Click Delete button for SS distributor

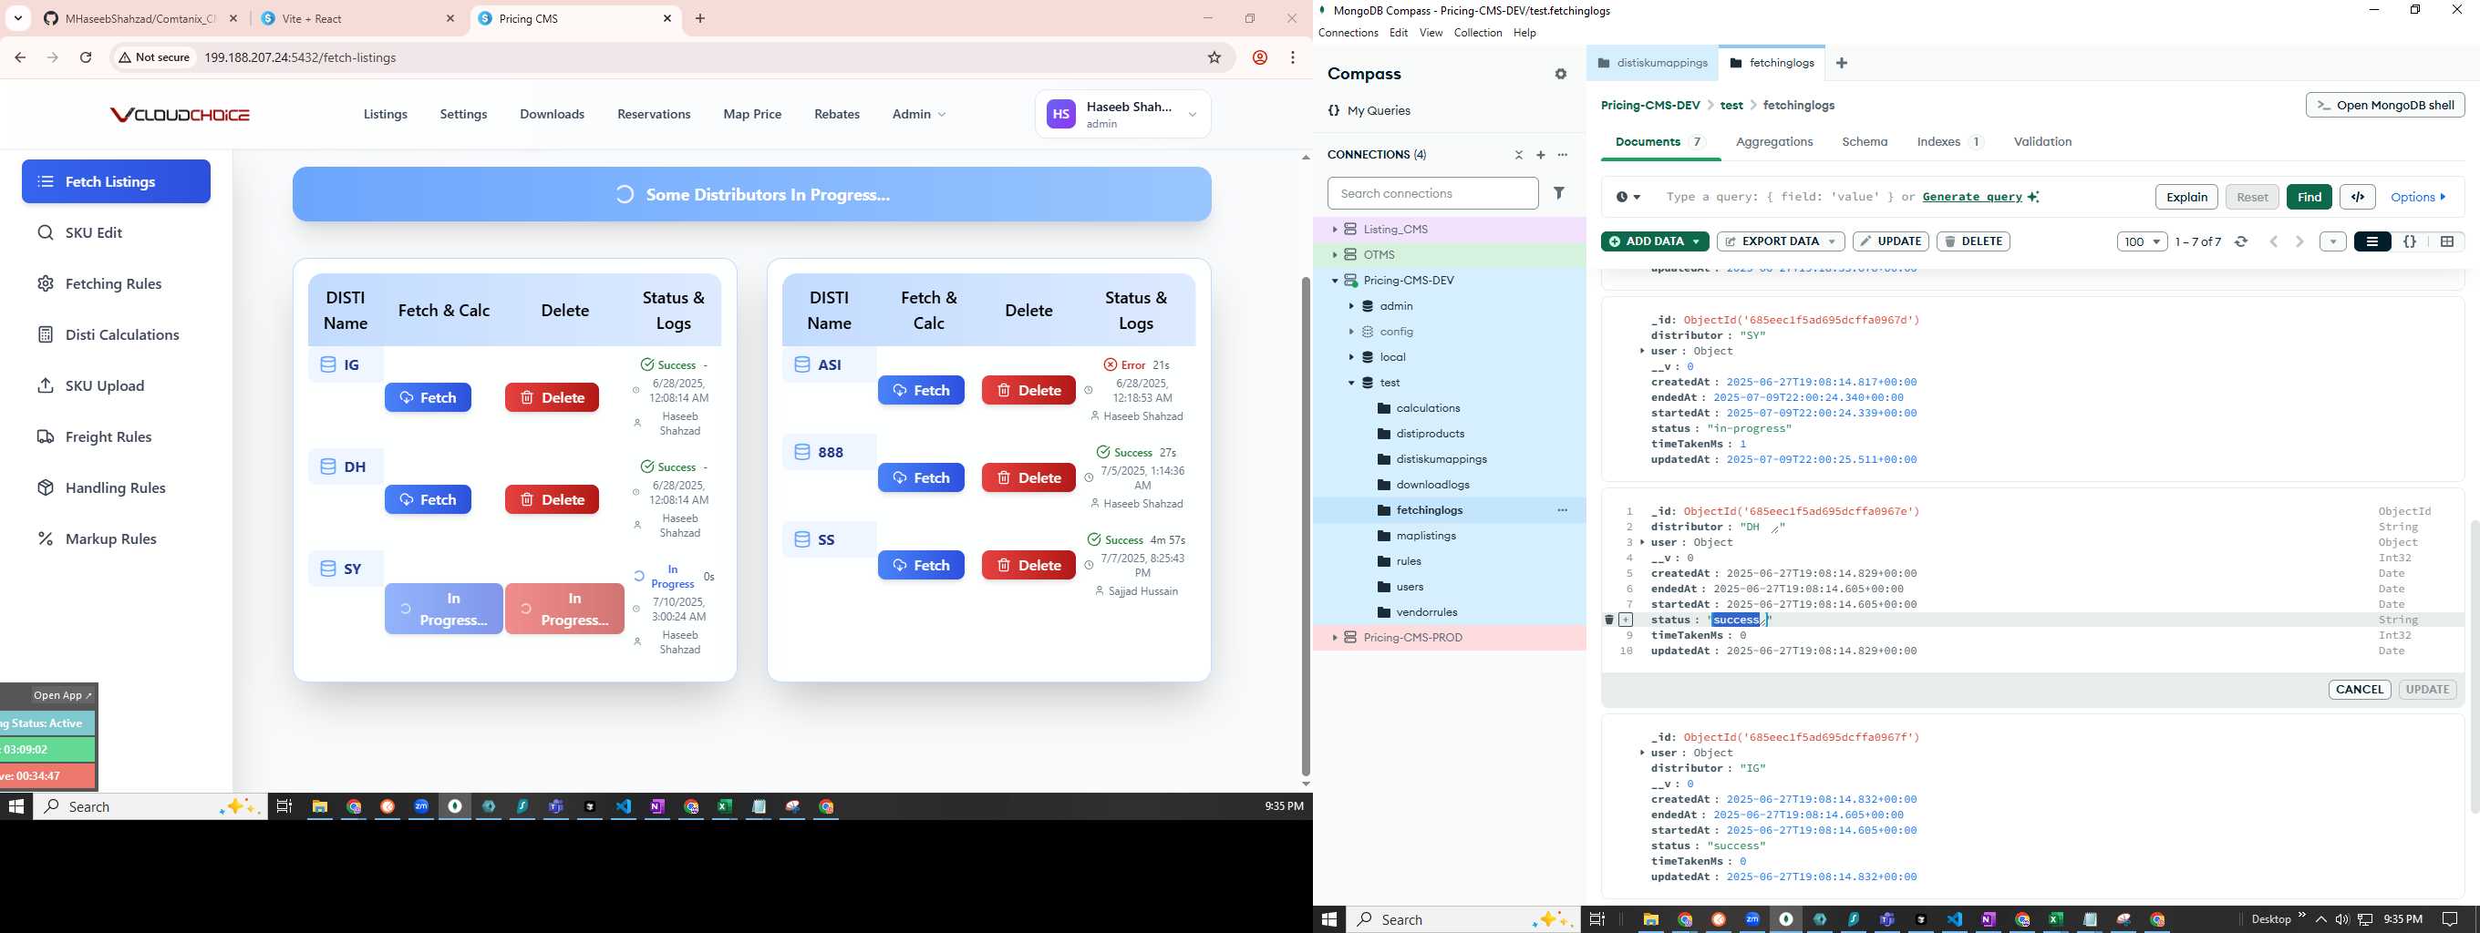pyautogui.click(x=1028, y=566)
